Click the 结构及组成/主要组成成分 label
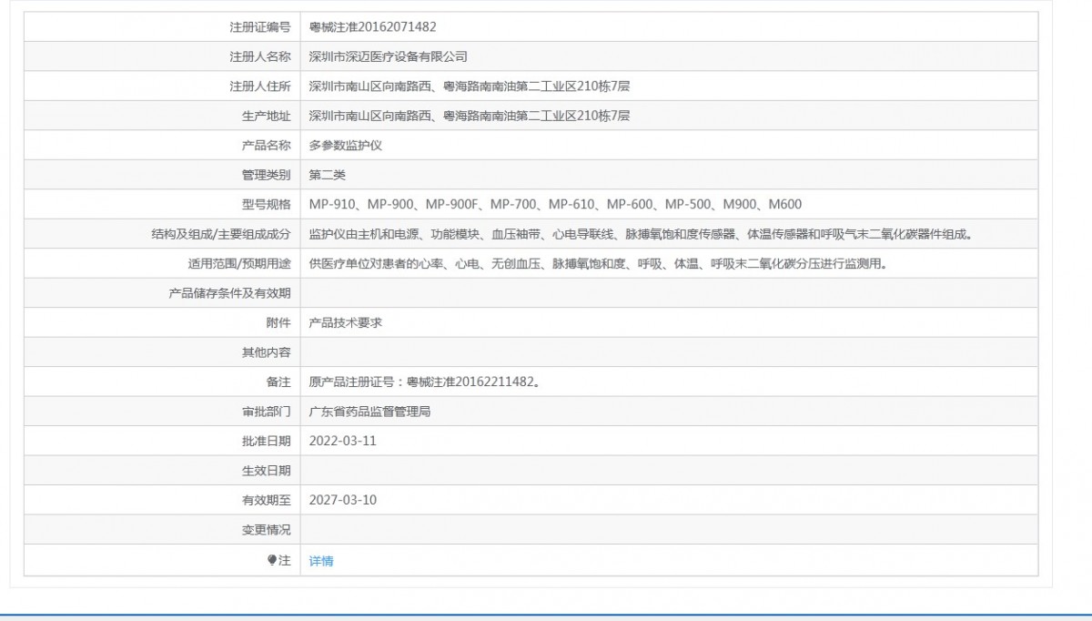 click(x=221, y=234)
